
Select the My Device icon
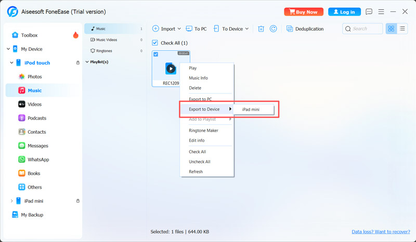point(15,49)
